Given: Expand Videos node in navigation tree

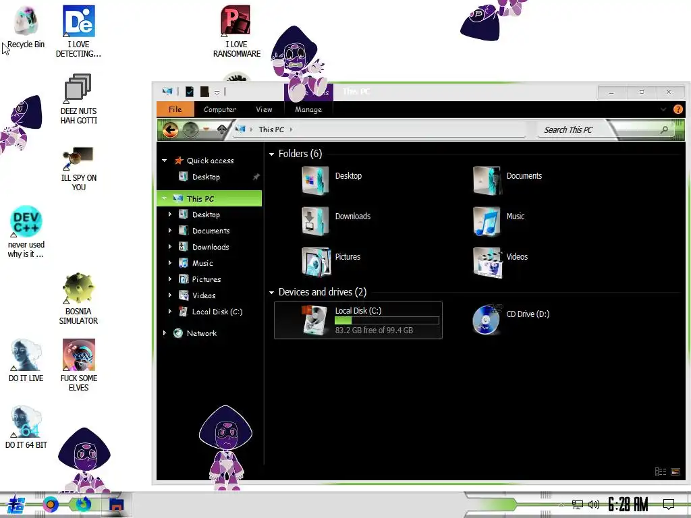Looking at the screenshot, I should [x=170, y=295].
